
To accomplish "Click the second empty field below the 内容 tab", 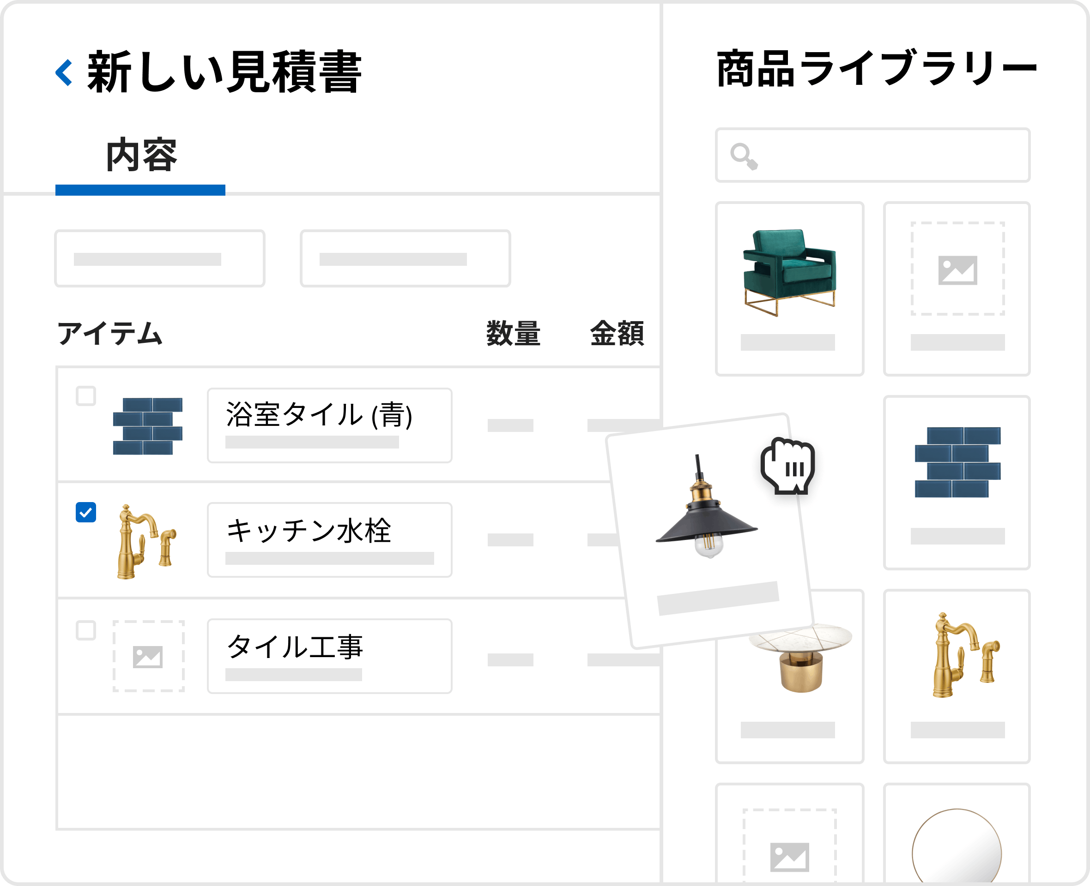I will 405,258.
